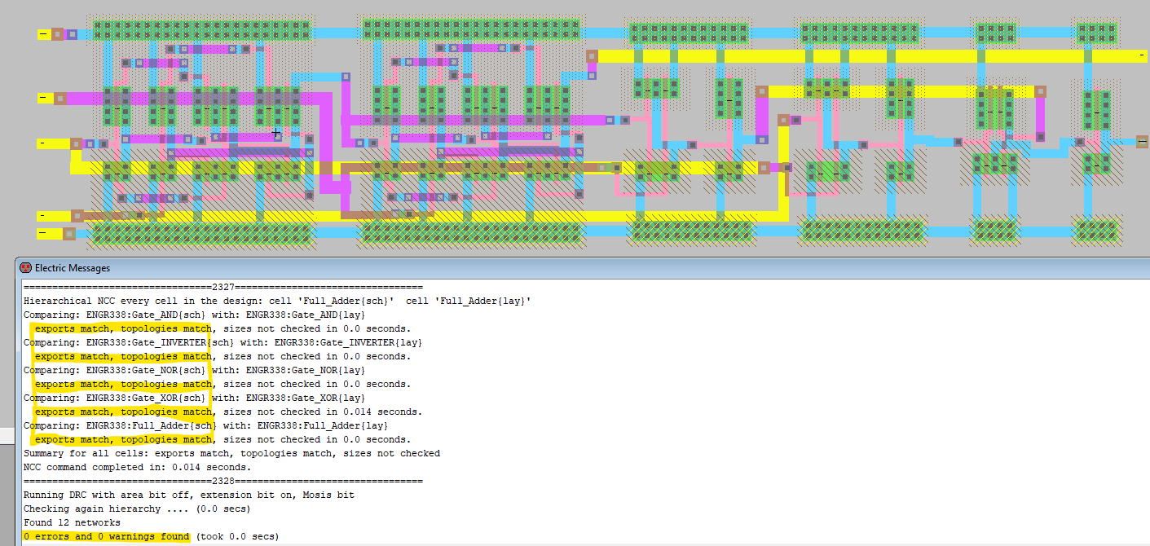Click the NCC command completed message
The height and width of the screenshot is (546, 1150).
click(x=137, y=467)
